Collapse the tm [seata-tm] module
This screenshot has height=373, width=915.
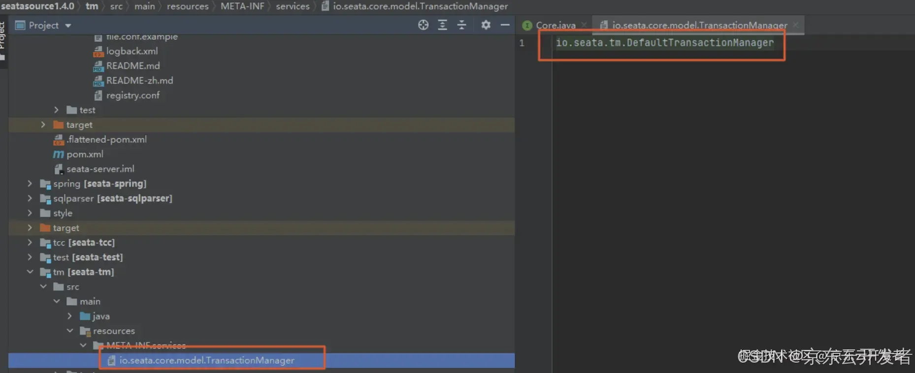click(30, 272)
